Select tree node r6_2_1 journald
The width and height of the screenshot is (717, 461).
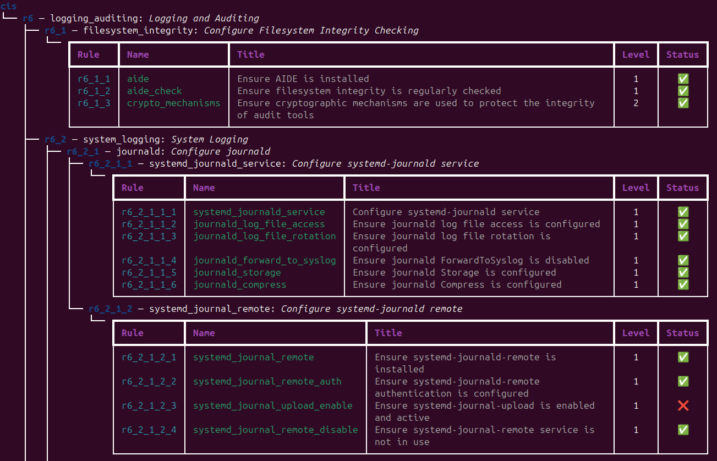coord(168,151)
